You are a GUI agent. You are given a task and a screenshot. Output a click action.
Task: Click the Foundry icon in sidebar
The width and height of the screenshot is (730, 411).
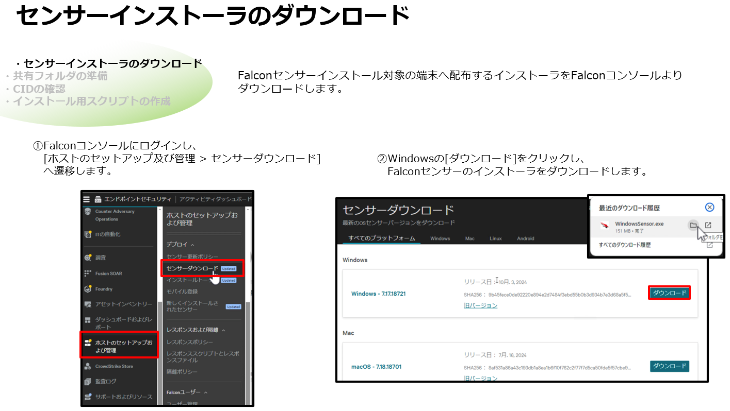[87, 289]
